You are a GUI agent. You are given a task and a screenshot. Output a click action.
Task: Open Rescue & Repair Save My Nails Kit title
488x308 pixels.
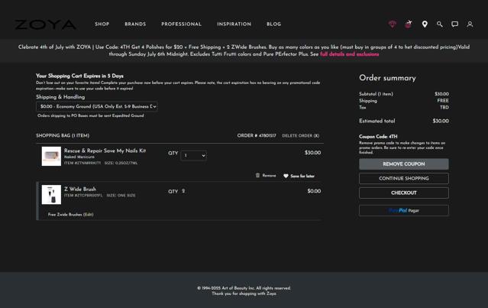pos(105,151)
